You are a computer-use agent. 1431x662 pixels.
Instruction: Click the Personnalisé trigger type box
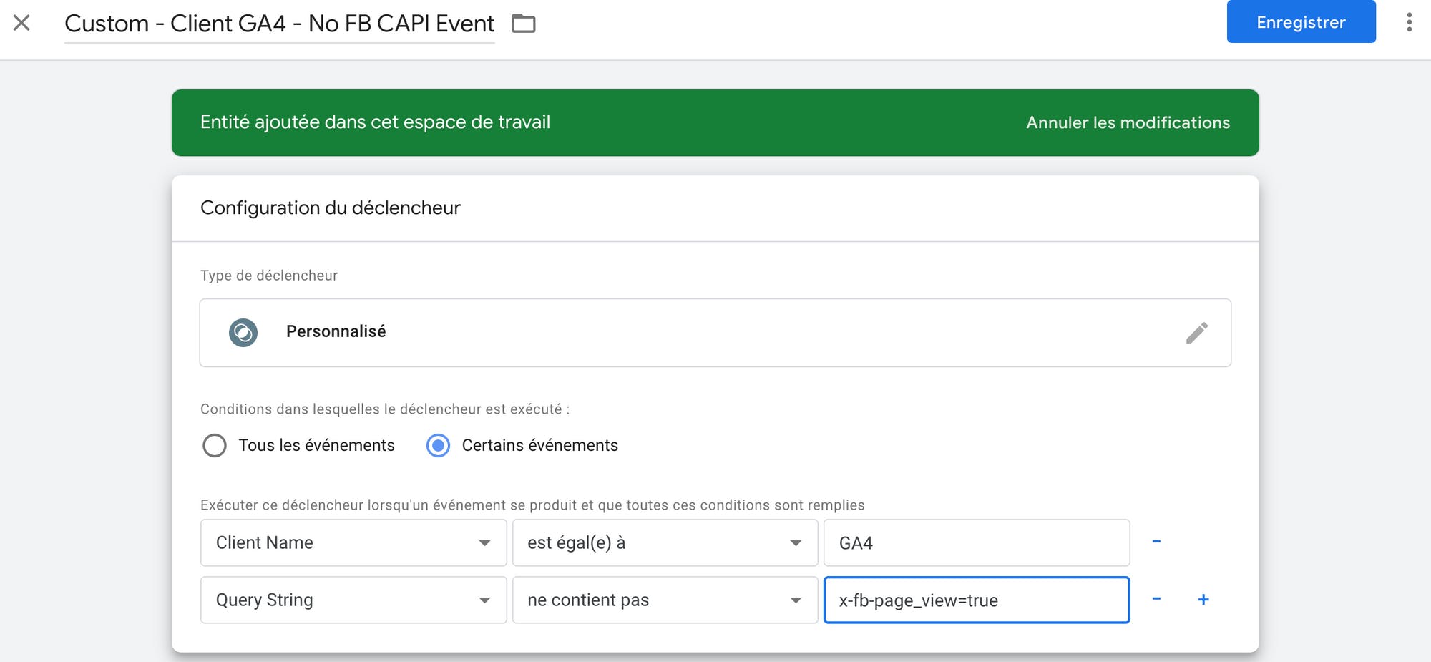pyautogui.click(x=715, y=333)
